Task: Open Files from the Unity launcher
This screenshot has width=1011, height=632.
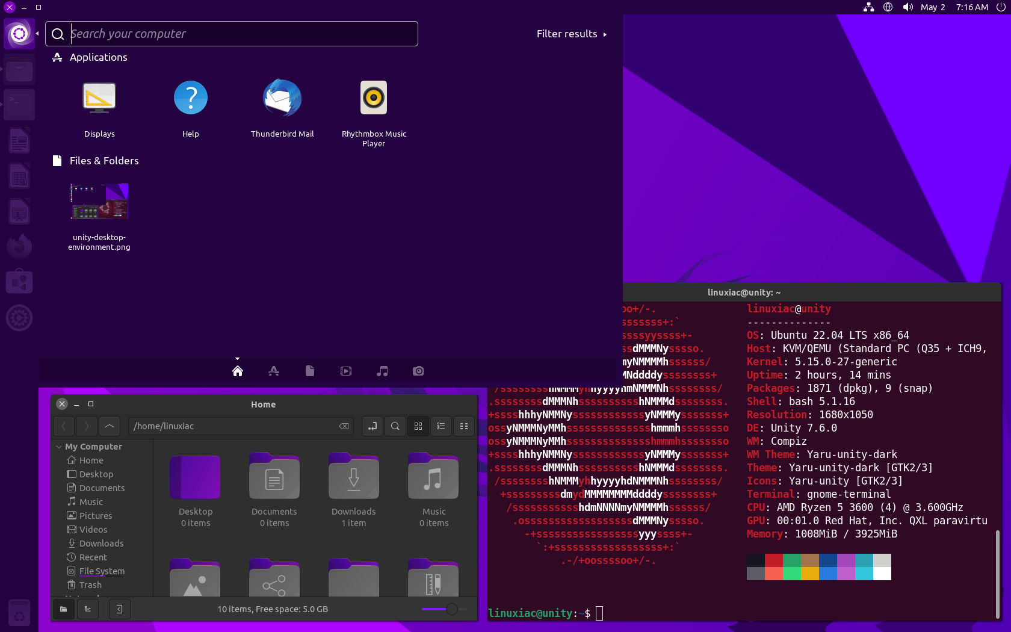Action: pos(19,70)
